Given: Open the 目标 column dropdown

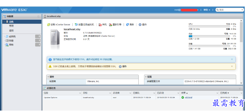Looking at the screenshot, I should (x=110, y=93).
